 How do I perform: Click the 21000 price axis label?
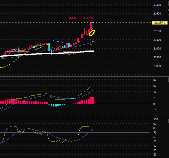[x=157, y=49]
